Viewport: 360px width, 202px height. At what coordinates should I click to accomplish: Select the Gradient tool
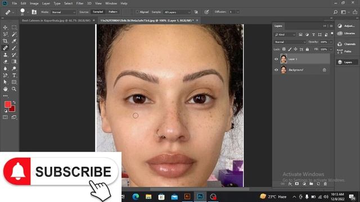[x=14, y=62]
